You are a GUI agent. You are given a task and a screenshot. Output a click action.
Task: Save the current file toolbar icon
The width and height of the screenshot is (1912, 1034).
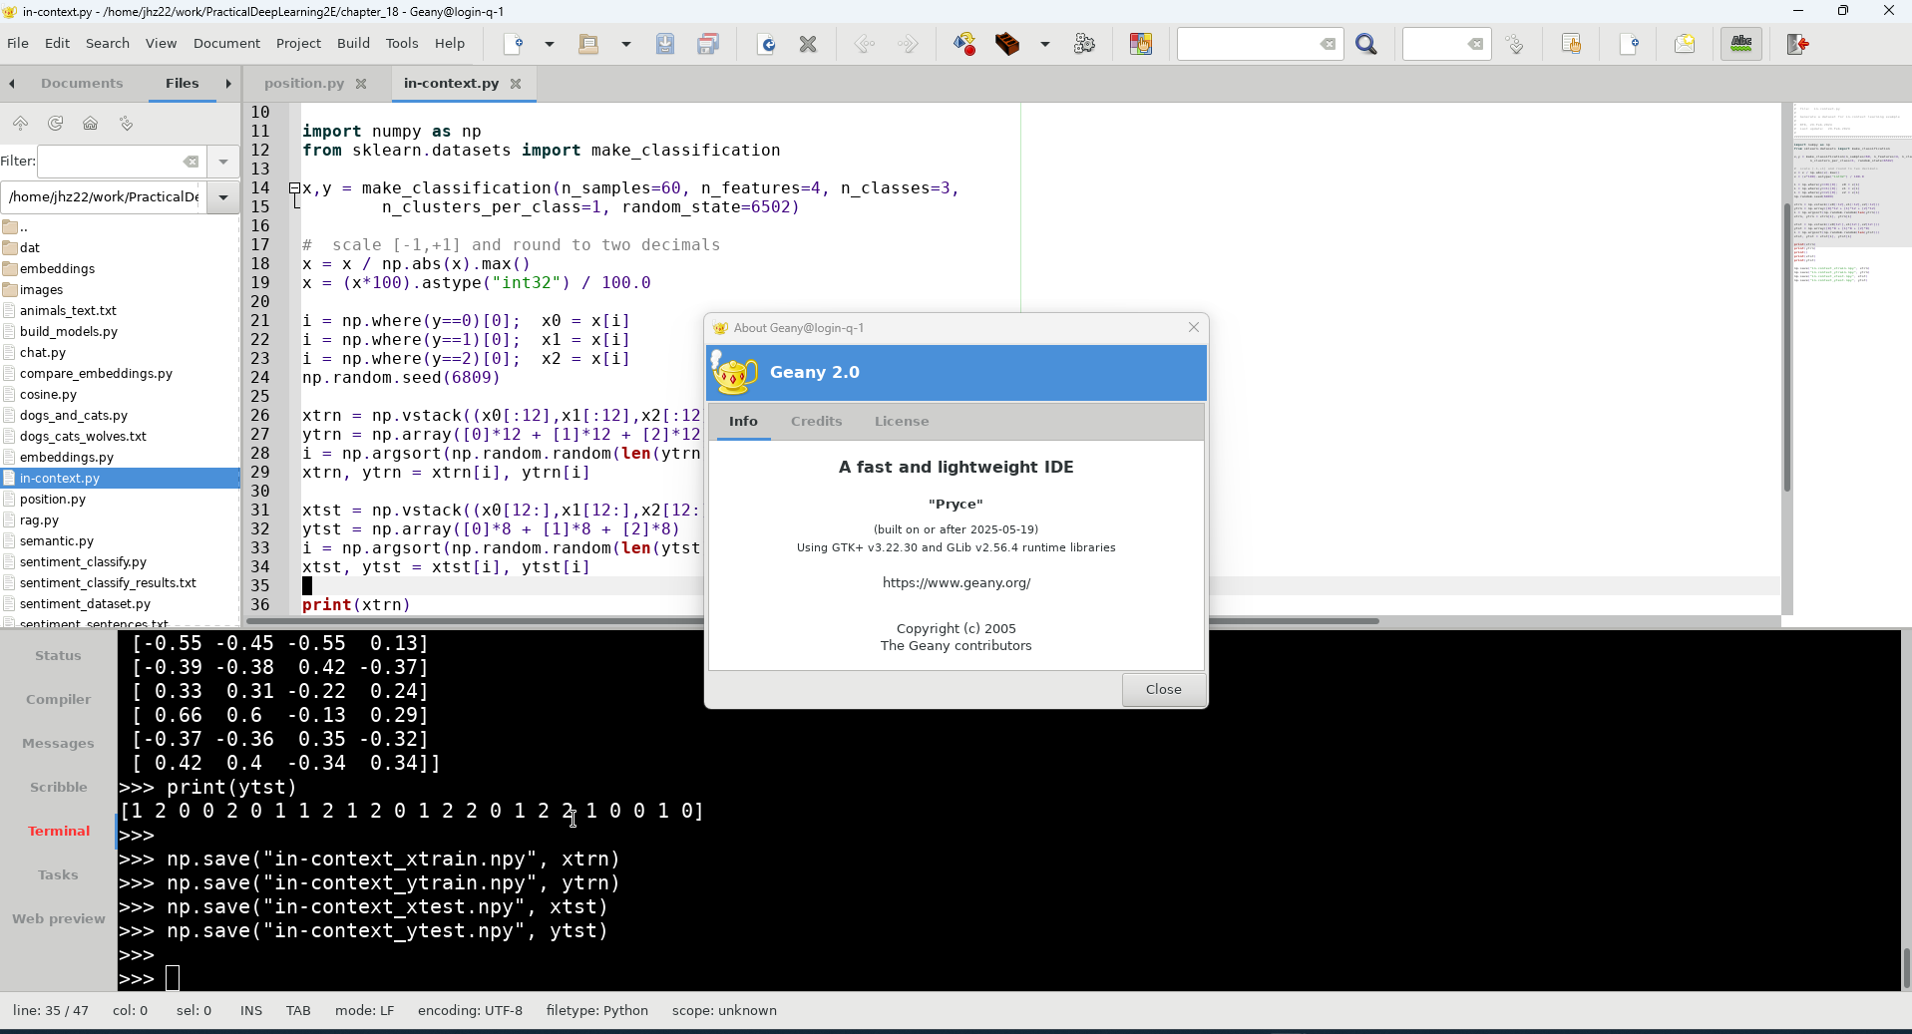tap(665, 44)
